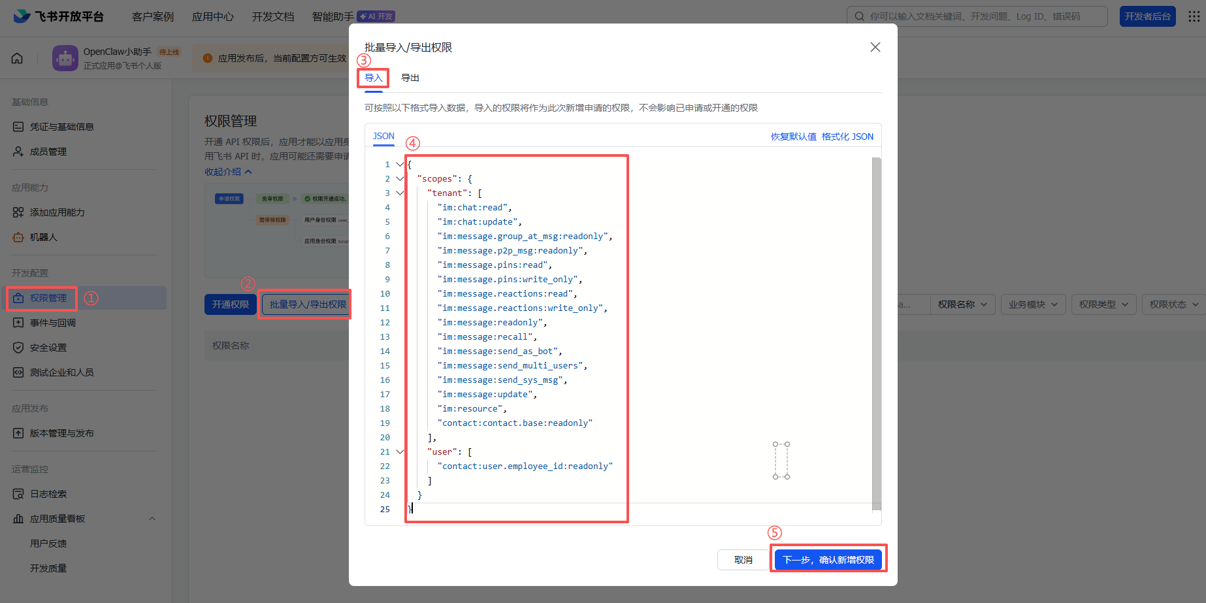The height and width of the screenshot is (603, 1206).
Task: Focus the documentation search field
Action: pos(977,16)
